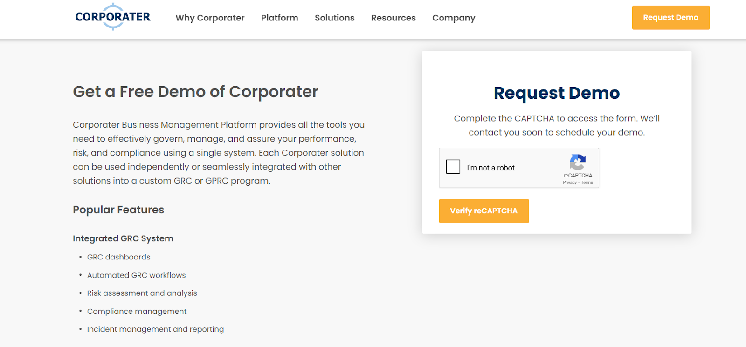Click the blue Request Demo form title
The image size is (746, 347).
pyautogui.click(x=557, y=93)
